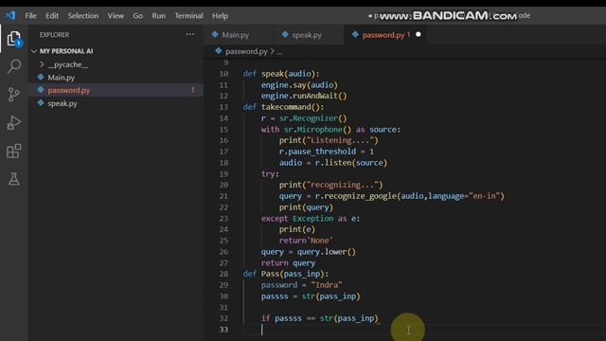Click the 'query = query.lower()' line
606x341 pixels.
pos(308,252)
